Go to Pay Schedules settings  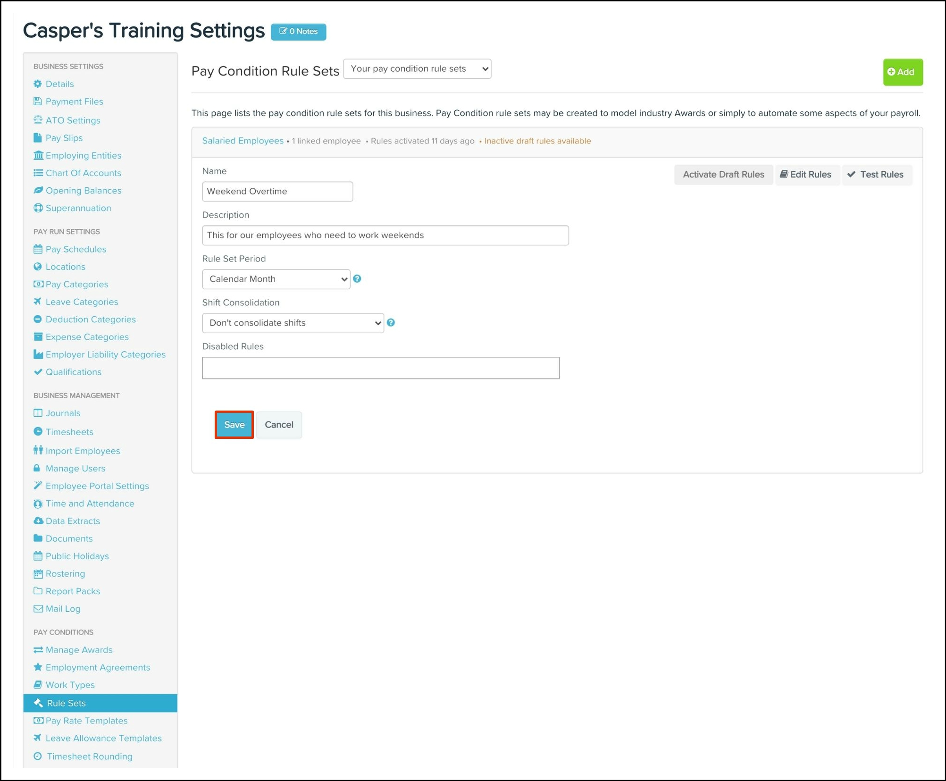75,249
